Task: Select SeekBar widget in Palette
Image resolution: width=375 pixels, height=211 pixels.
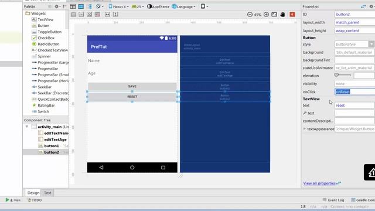Action: coord(42,87)
